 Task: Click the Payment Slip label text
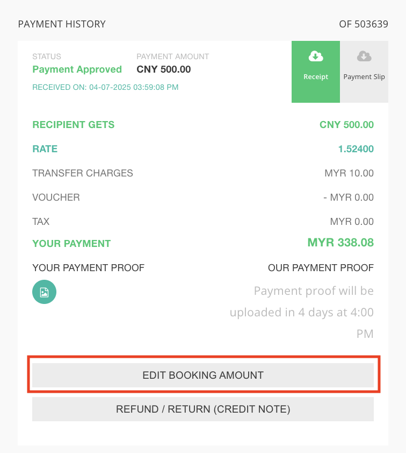[x=364, y=77]
